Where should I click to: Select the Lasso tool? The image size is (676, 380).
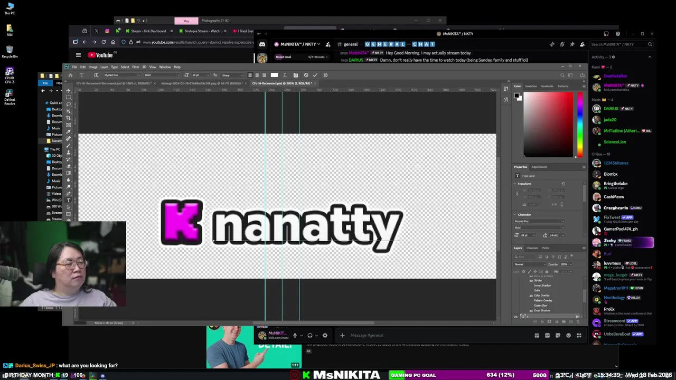[x=68, y=103]
